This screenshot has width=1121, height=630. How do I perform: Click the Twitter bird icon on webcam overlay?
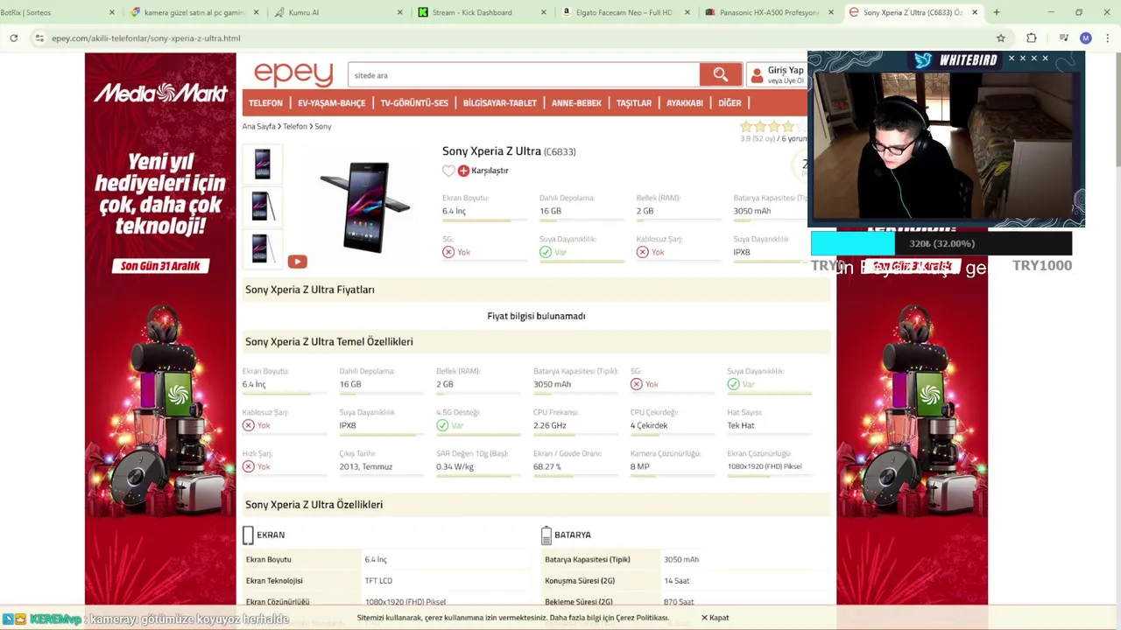click(923, 60)
